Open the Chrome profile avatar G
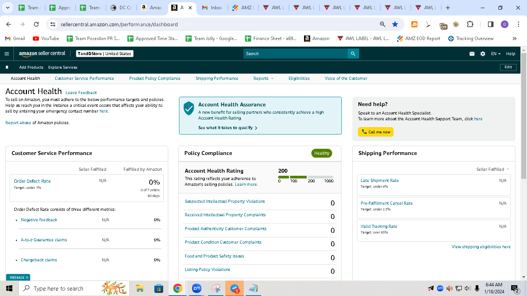The width and height of the screenshot is (527, 296). (505, 24)
